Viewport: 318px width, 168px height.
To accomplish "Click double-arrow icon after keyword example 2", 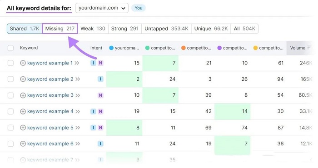I will click(78, 79).
